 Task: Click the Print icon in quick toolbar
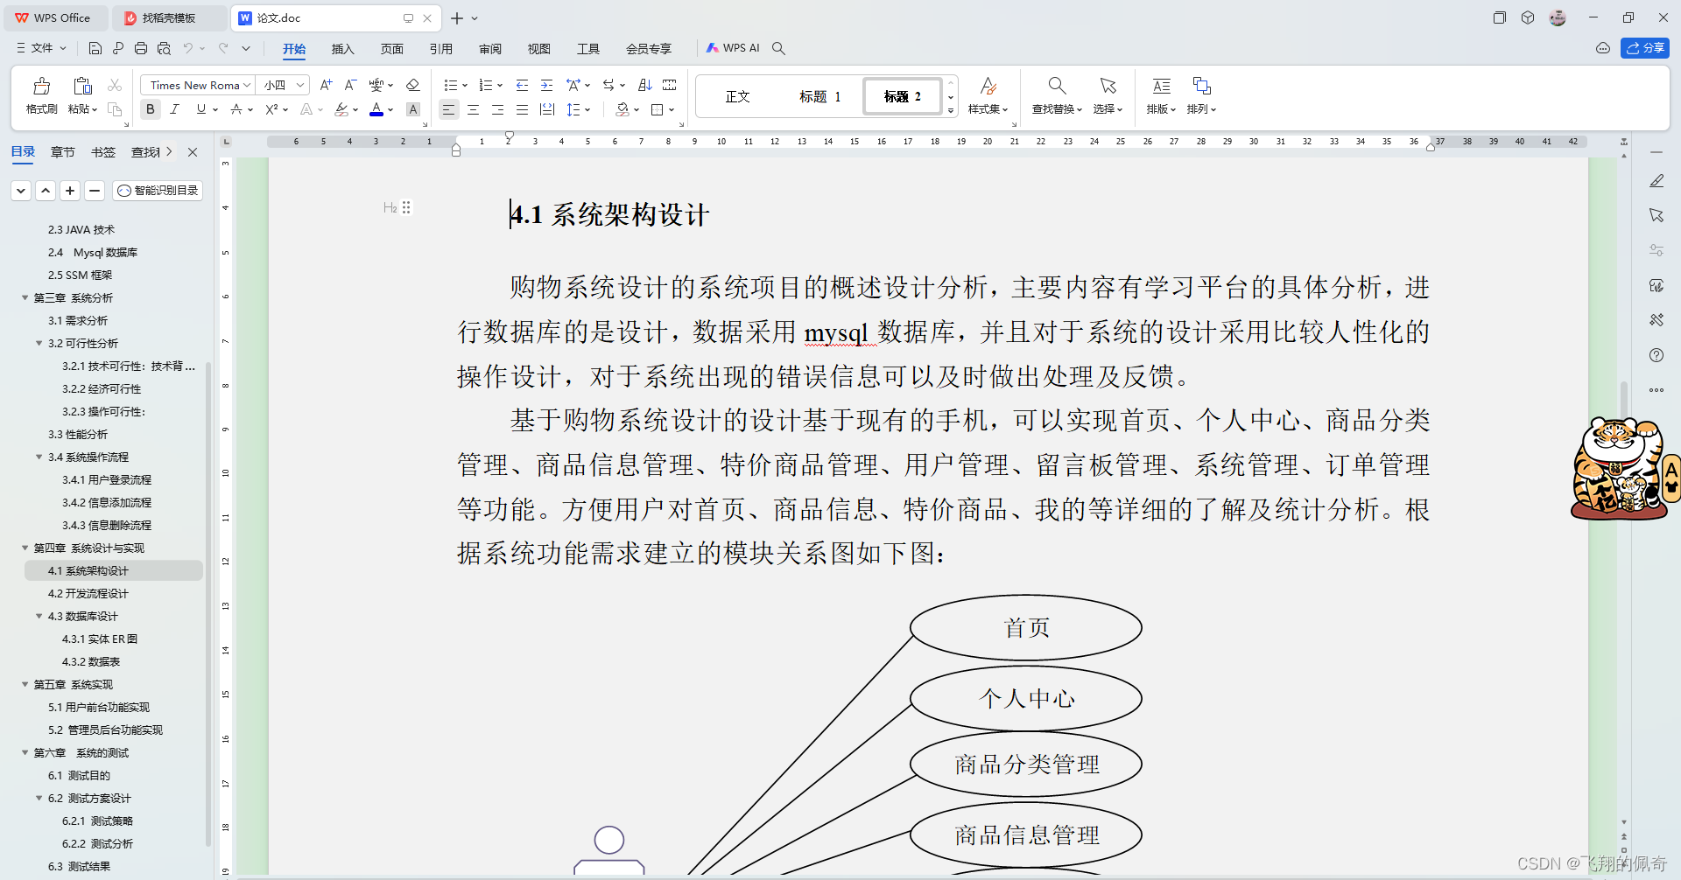tap(141, 48)
